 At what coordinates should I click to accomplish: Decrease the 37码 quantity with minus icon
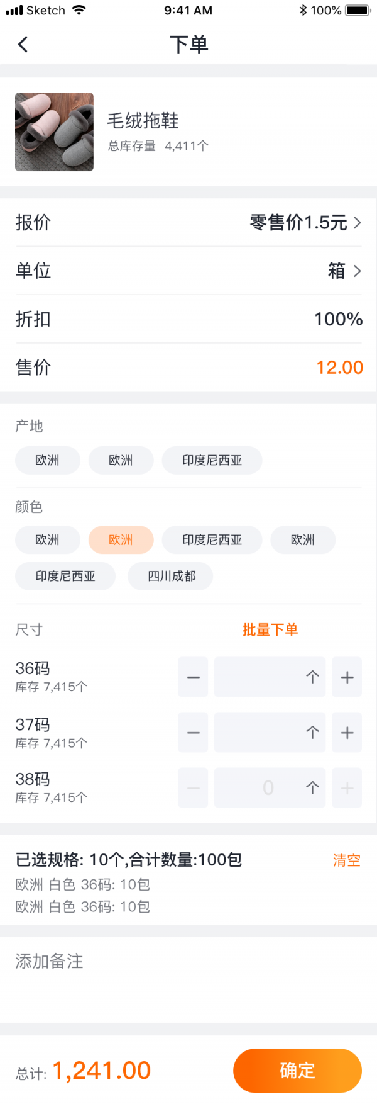193,732
